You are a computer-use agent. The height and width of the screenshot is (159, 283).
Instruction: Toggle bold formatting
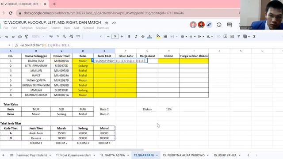[x=129, y=37]
